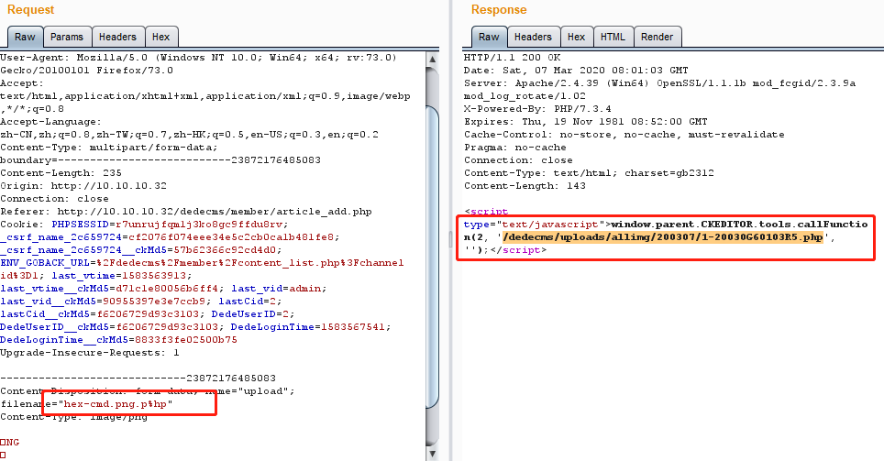
Task: Click the boundary 23872176485083 header line
Action: click(160, 159)
